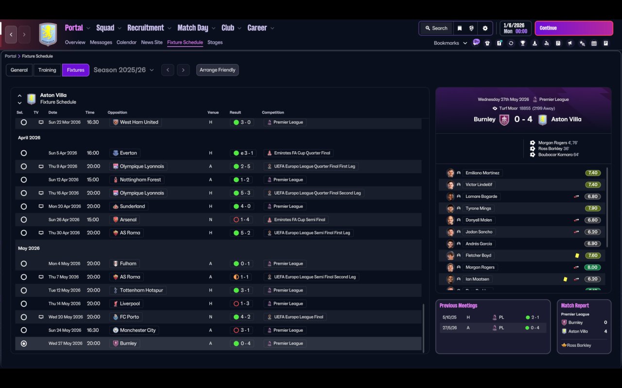Open the Season 2025/26 dropdown
Screen dimensions: 622x388
point(123,70)
